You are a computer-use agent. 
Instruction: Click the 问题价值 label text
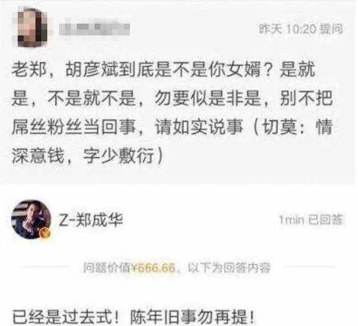107,268
